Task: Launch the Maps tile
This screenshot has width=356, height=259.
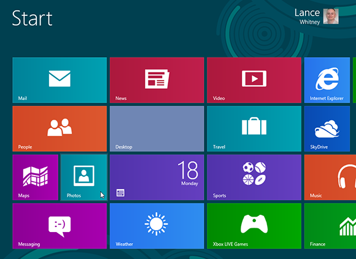Action: click(x=35, y=177)
